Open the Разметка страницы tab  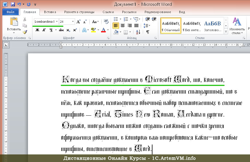click(79, 12)
